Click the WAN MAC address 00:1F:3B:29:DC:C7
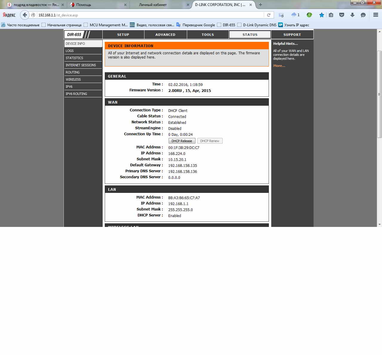Image resolution: width=382 pixels, height=355 pixels. [184, 148]
